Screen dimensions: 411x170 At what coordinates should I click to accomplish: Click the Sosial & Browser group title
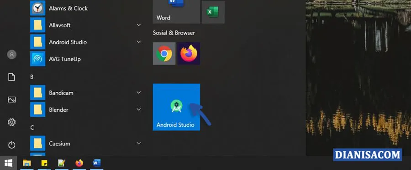pos(174,33)
